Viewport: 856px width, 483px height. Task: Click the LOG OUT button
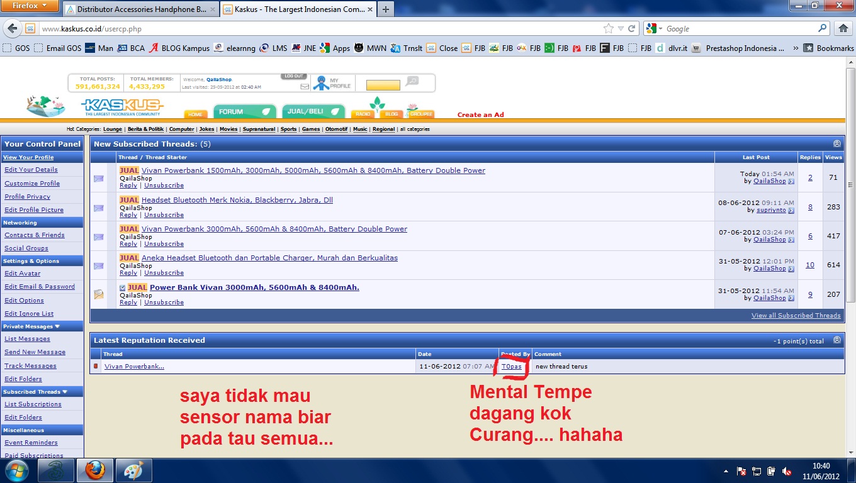(x=294, y=76)
